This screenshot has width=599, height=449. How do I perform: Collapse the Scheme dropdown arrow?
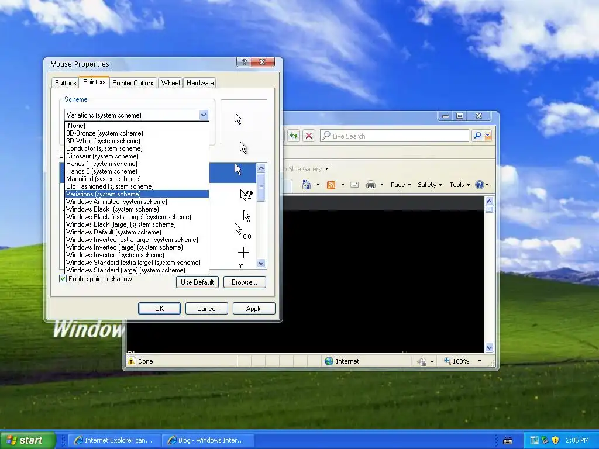[204, 115]
